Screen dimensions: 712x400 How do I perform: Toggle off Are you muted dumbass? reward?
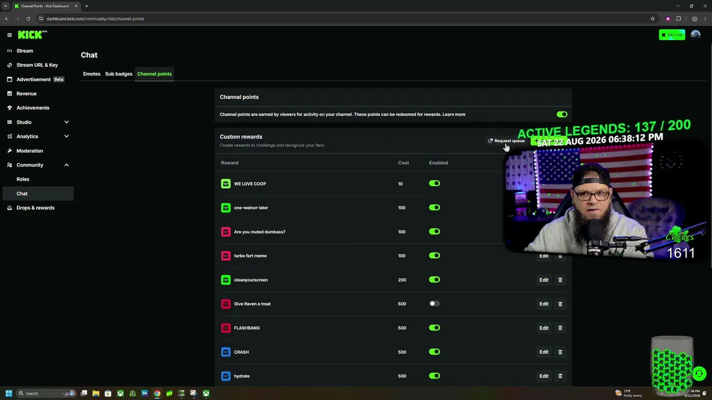[434, 232]
